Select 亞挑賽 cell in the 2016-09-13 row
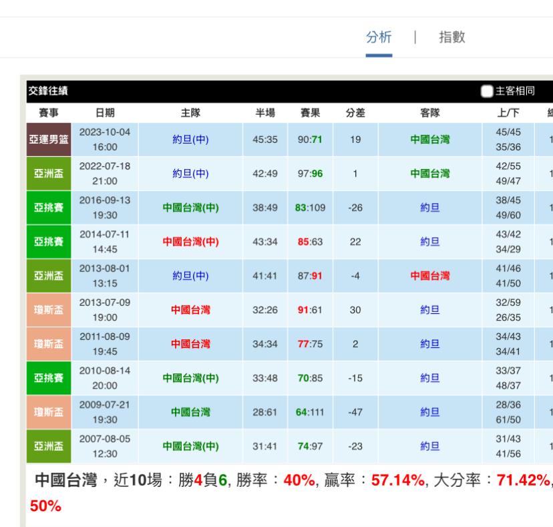 click(x=49, y=208)
